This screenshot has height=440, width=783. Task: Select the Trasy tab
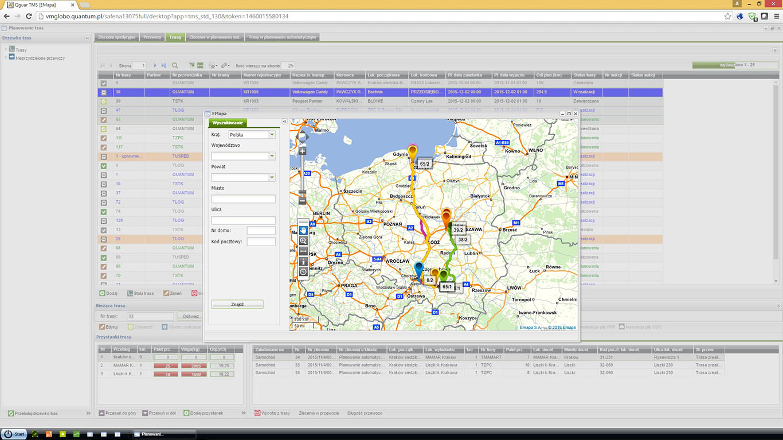click(x=175, y=37)
